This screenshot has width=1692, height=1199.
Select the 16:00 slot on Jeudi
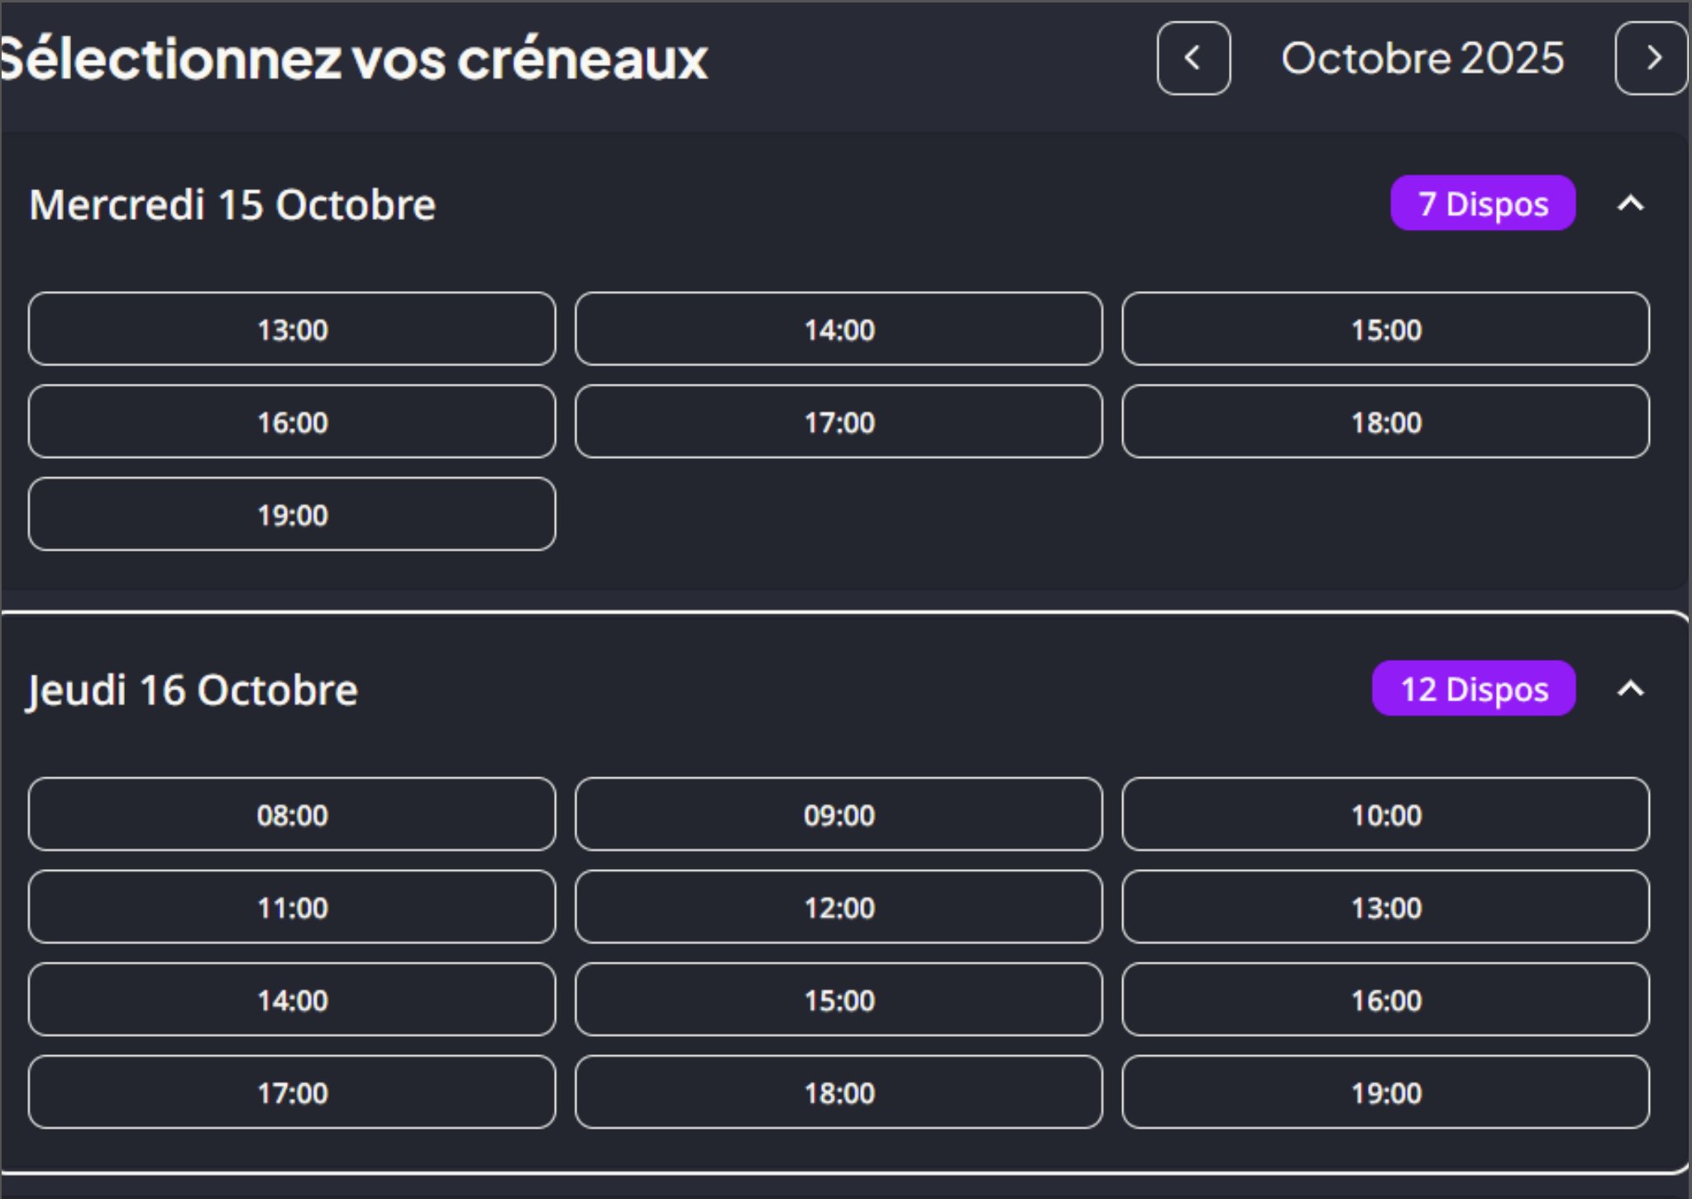click(x=1385, y=1001)
